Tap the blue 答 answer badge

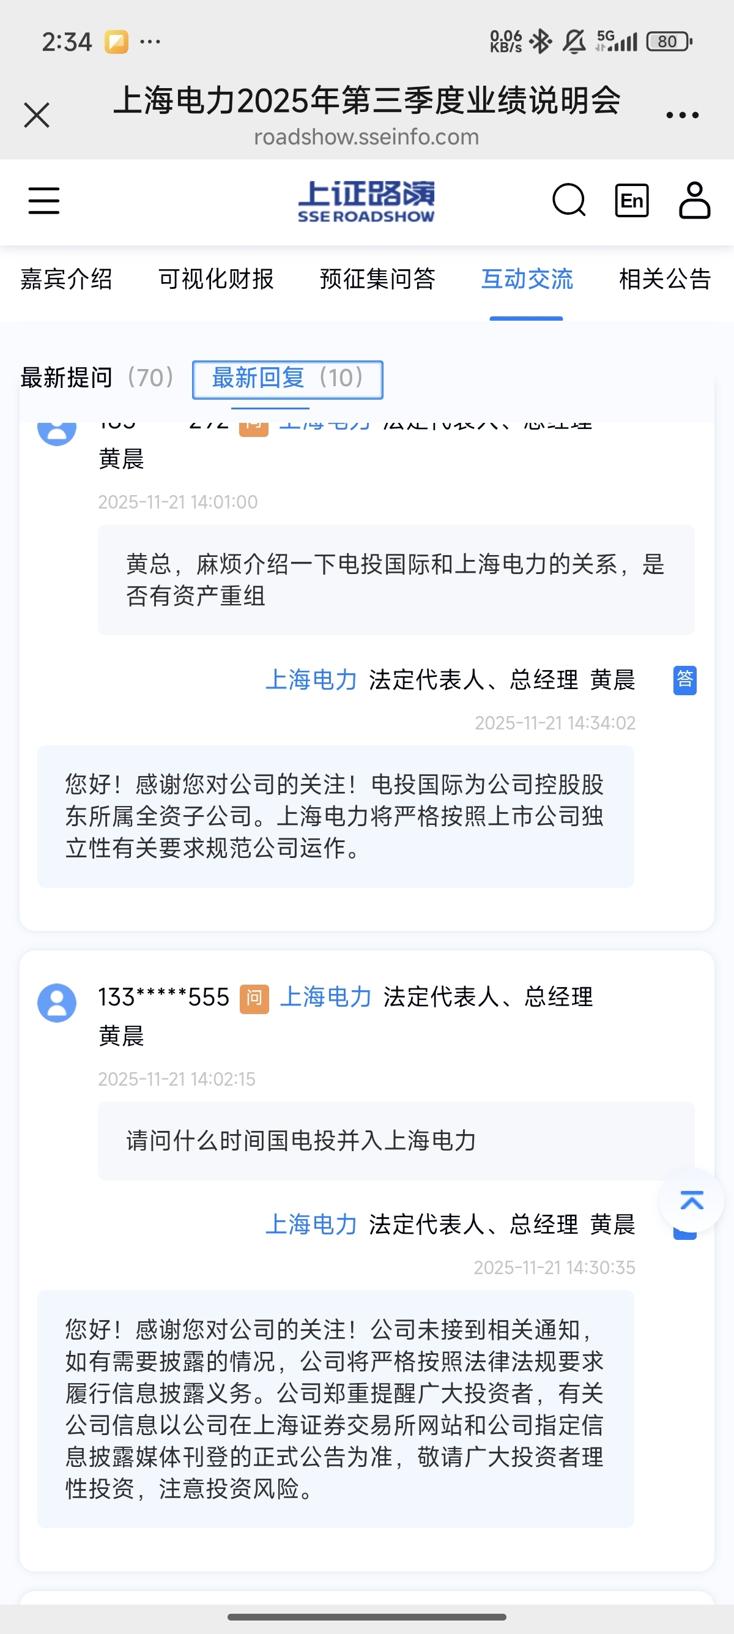(684, 680)
